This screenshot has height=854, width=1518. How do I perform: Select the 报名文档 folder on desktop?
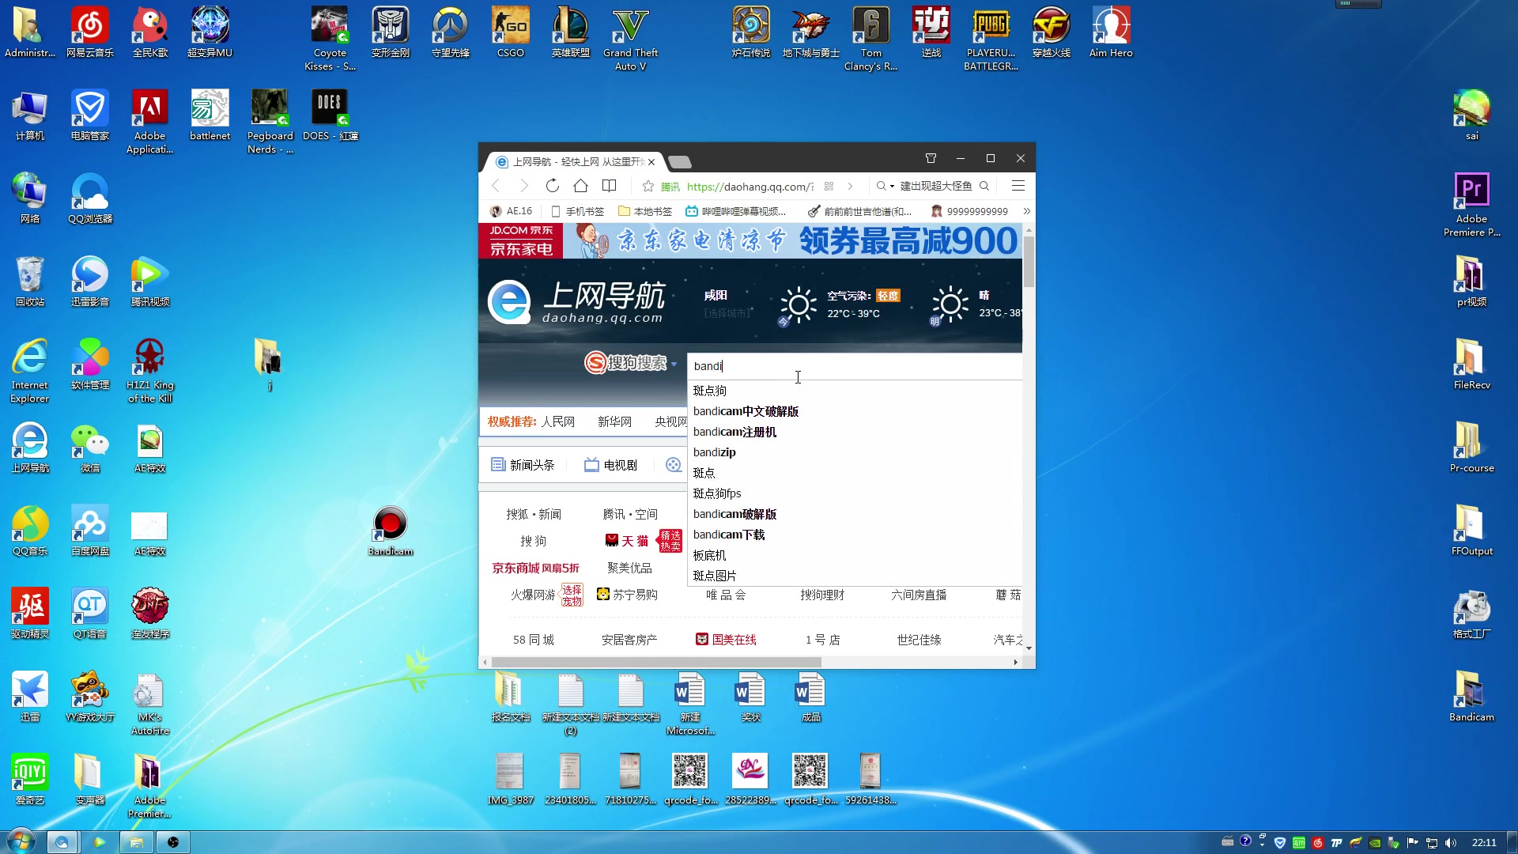pyautogui.click(x=510, y=697)
